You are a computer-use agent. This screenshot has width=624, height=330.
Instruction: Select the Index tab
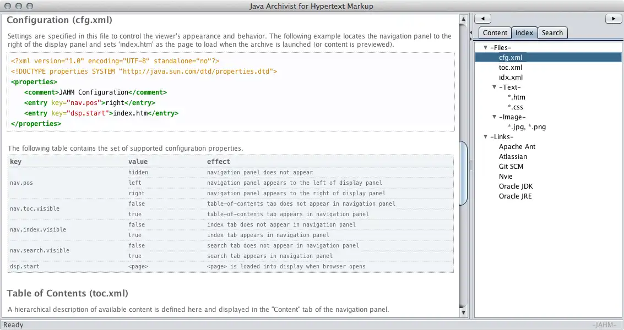pyautogui.click(x=524, y=33)
